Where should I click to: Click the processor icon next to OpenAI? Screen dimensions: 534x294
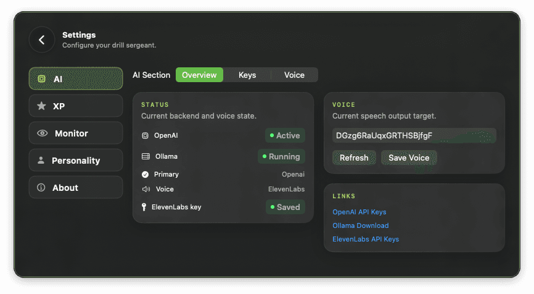(x=145, y=135)
